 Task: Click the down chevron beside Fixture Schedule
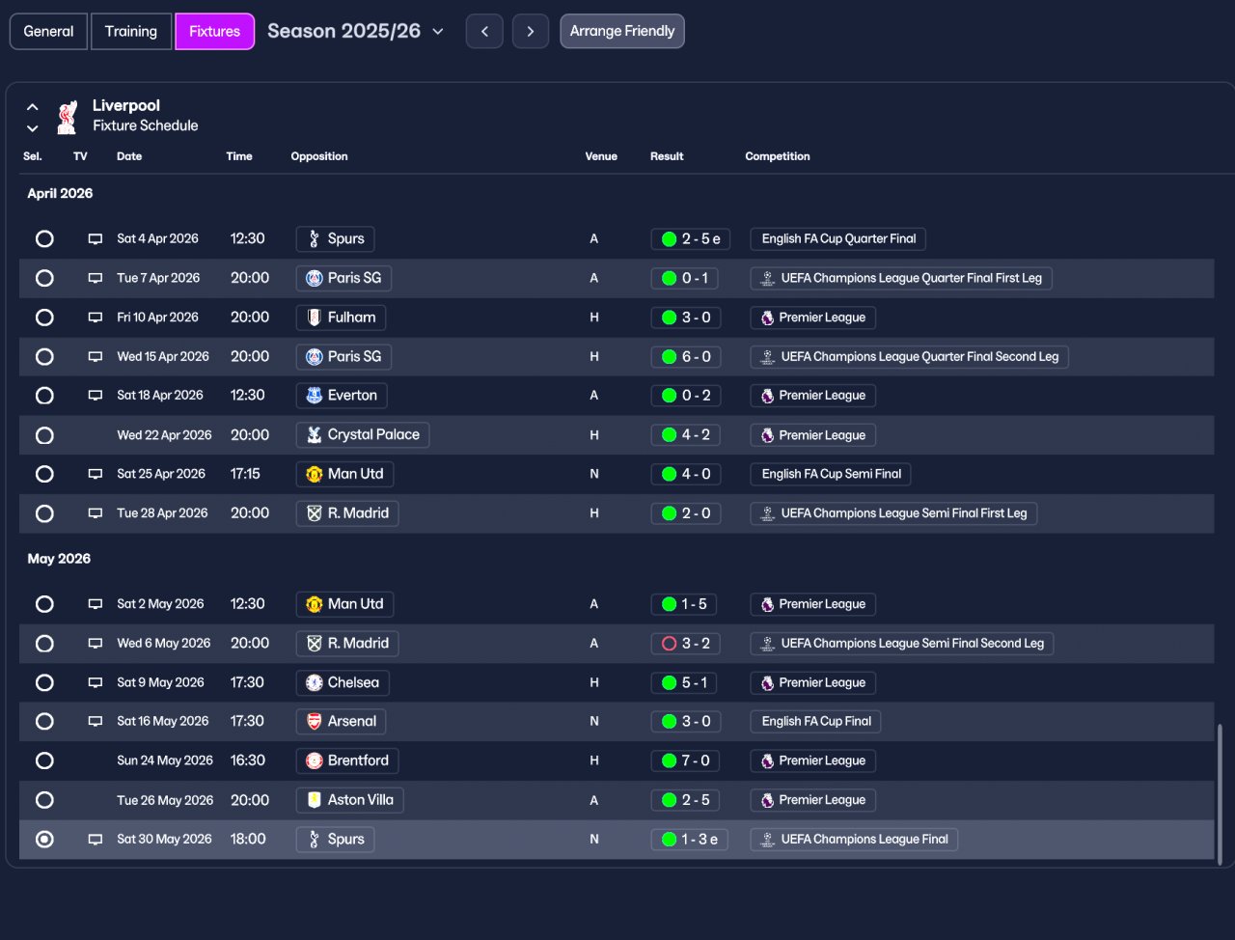(33, 128)
